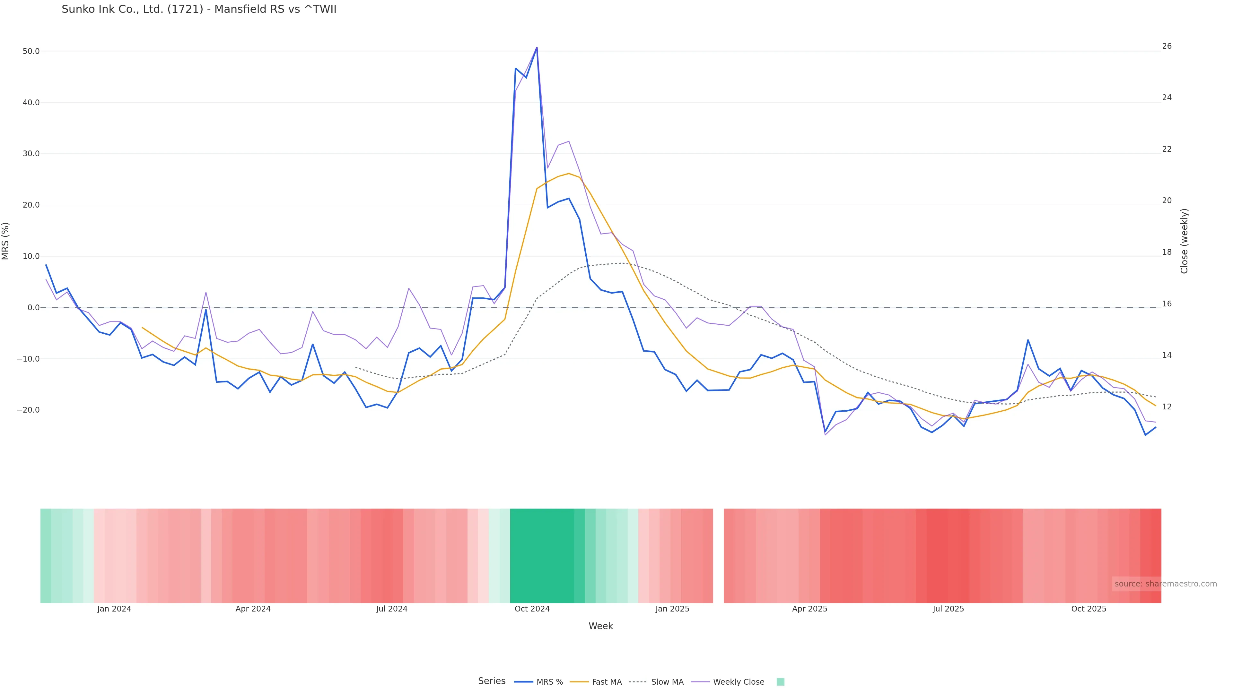Click the purple Weekly Close legend line icon
The width and height of the screenshot is (1233, 693).
click(700, 682)
